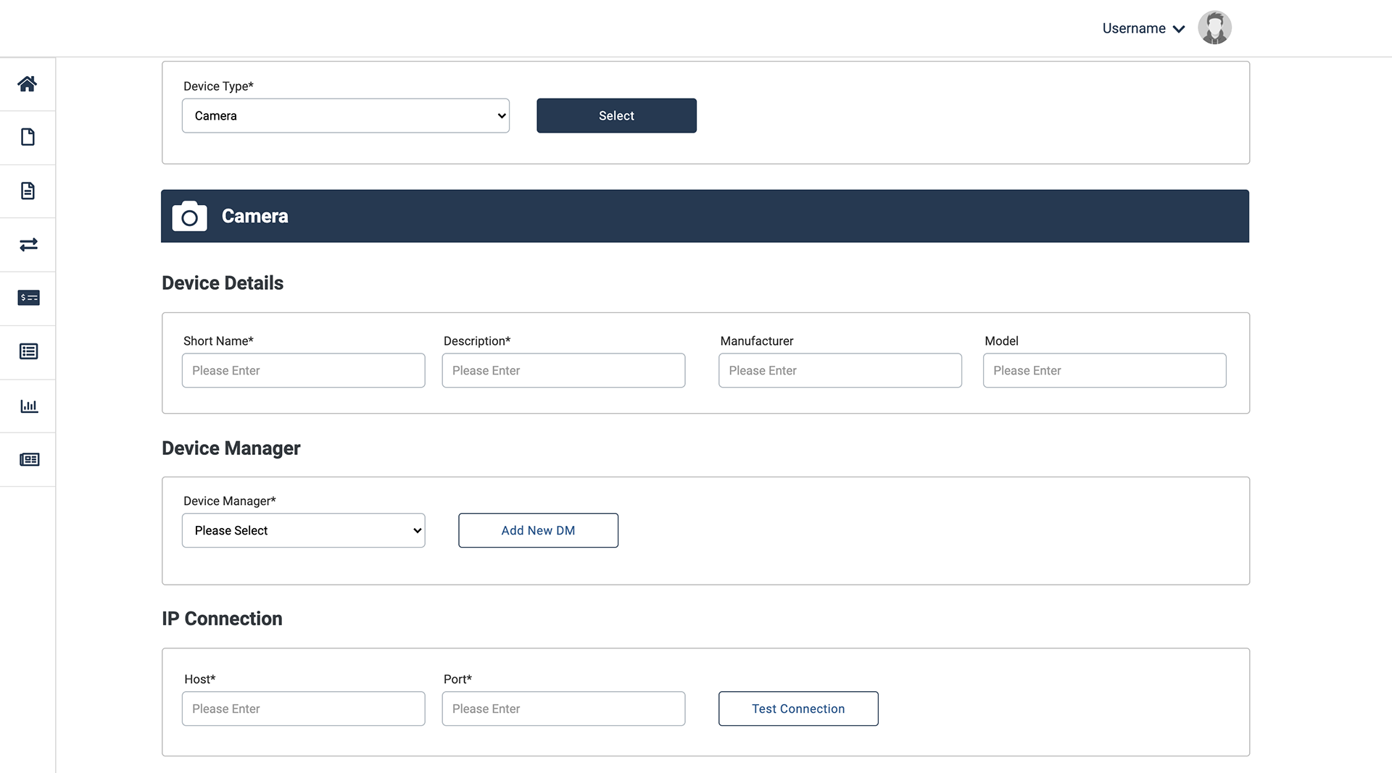1392x773 pixels.
Task: Open the newspaper sidebar icon
Action: (29, 459)
